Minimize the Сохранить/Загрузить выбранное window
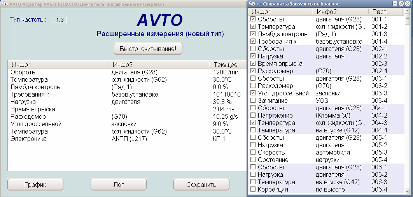This screenshot has height=197, width=413. [395, 4]
